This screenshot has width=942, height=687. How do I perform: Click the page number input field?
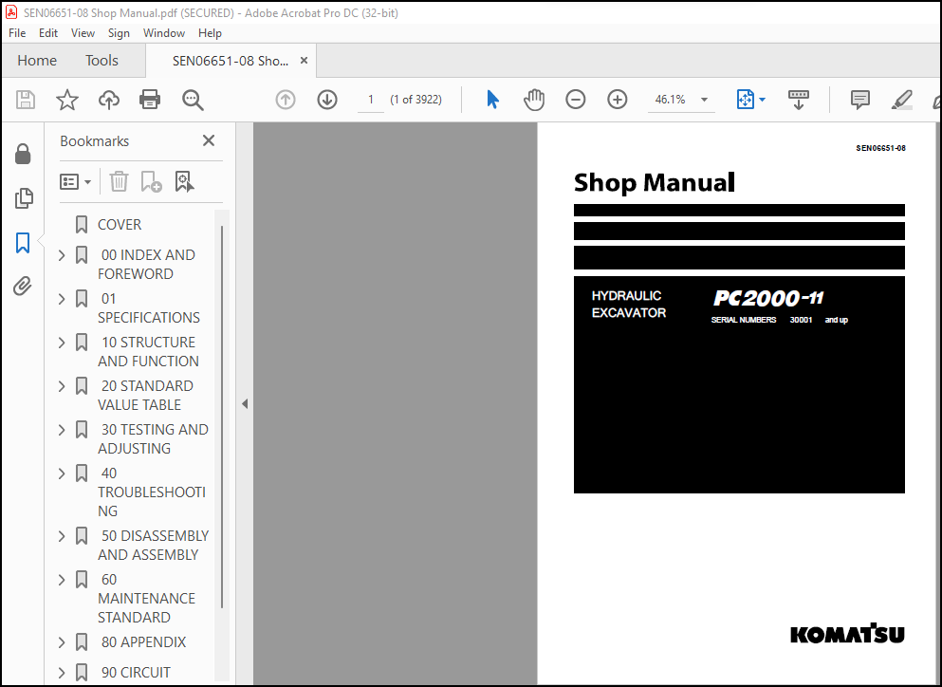pos(371,100)
